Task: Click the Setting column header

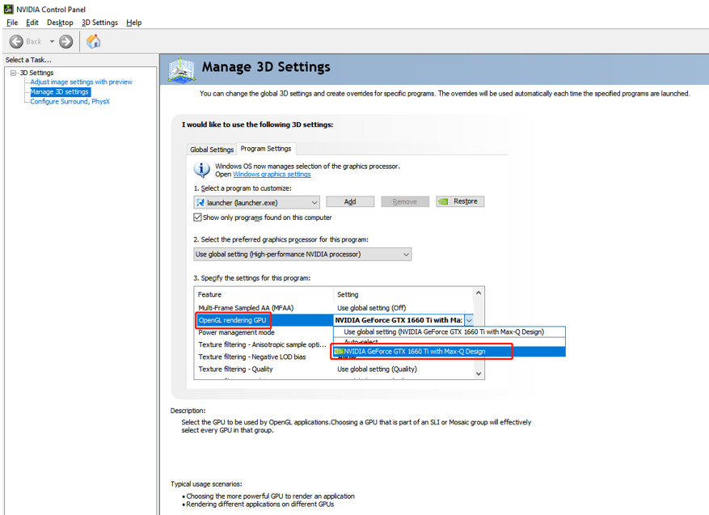Action: click(403, 294)
